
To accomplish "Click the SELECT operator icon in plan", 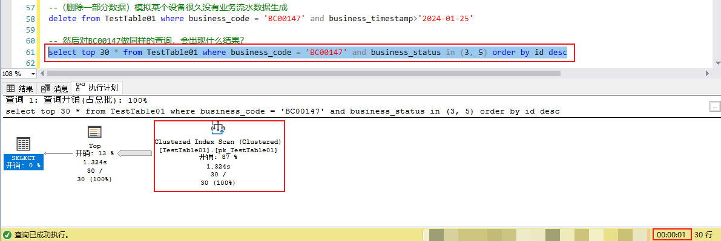I will click(x=24, y=144).
